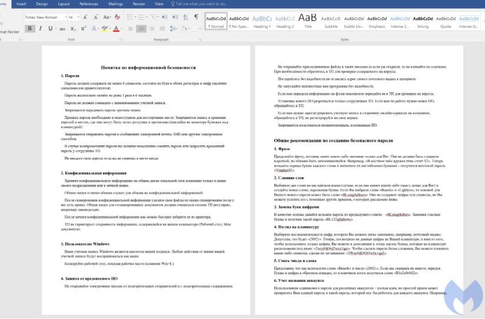Expand bullets library dropdown arrow
The width and height of the screenshot is (485, 319).
pos(135,17)
